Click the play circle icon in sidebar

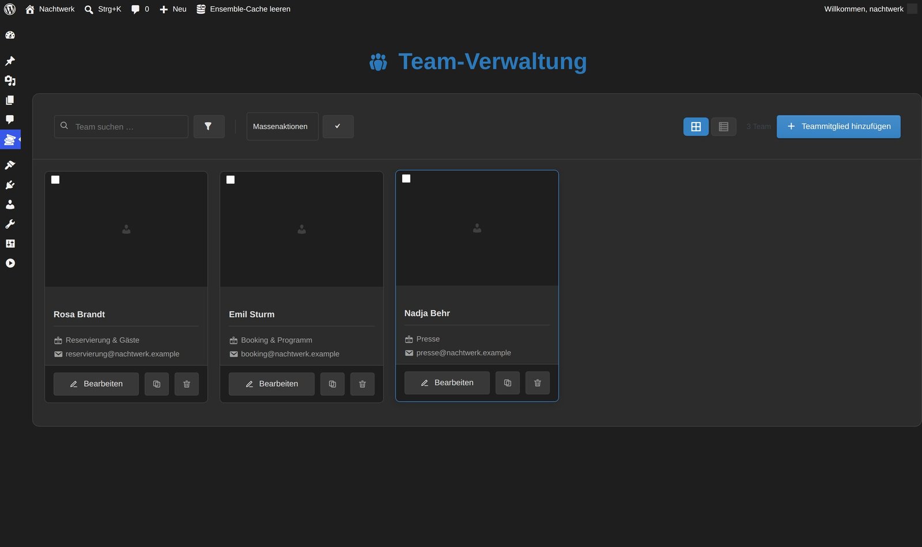(10, 263)
